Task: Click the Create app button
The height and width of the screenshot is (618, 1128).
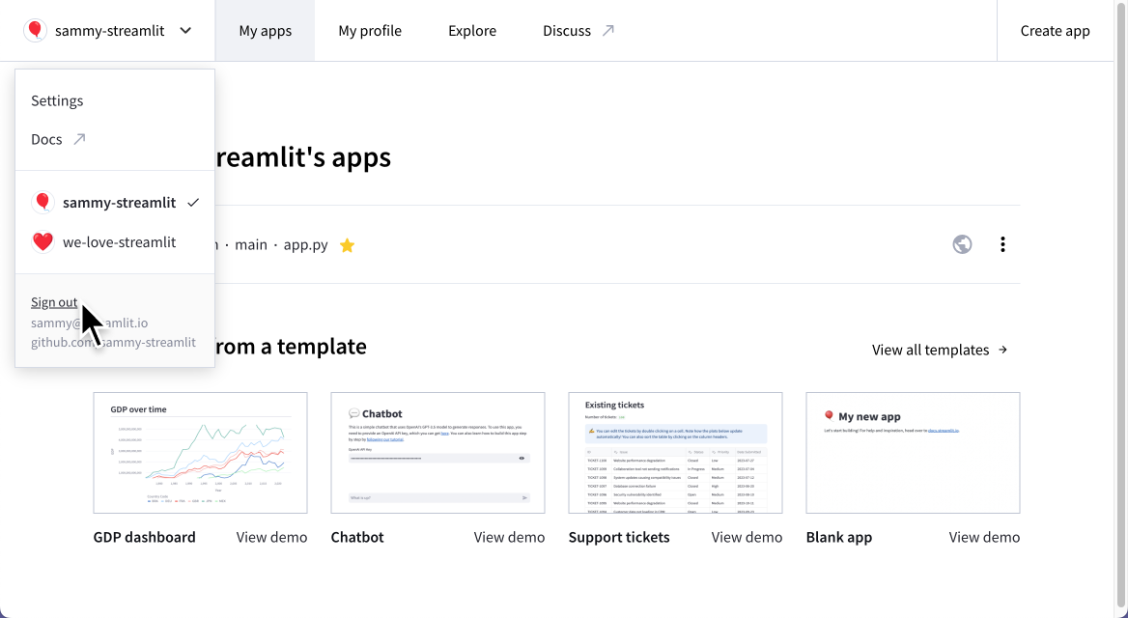Action: tap(1055, 30)
